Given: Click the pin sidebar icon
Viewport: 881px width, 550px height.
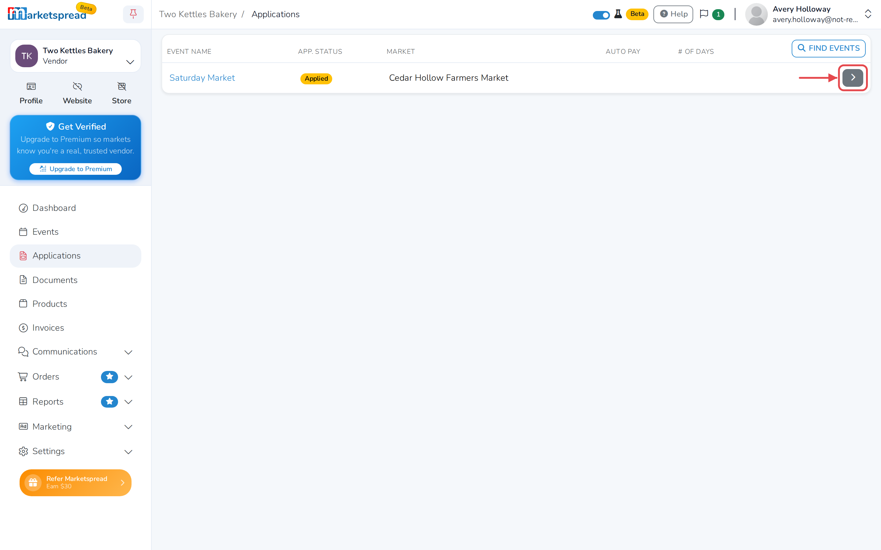Looking at the screenshot, I should 133,14.
